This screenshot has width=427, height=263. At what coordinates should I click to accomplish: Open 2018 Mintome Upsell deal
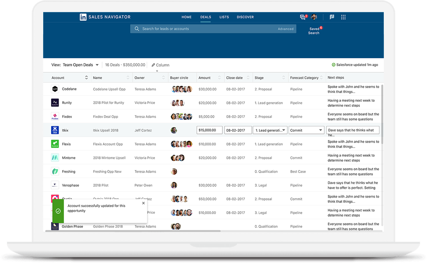point(109,158)
